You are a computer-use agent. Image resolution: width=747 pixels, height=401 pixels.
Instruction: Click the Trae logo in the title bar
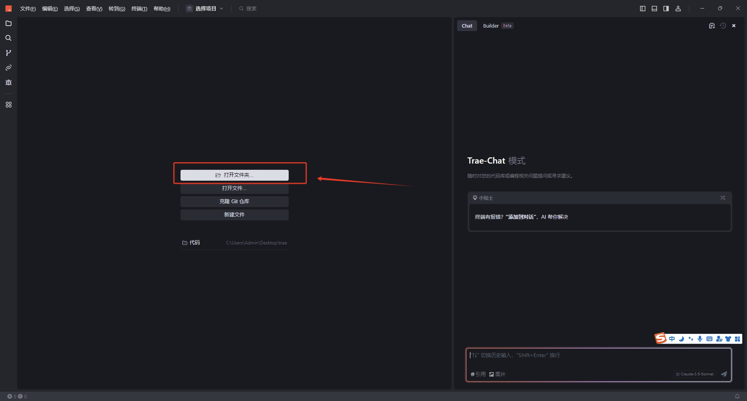click(x=9, y=9)
